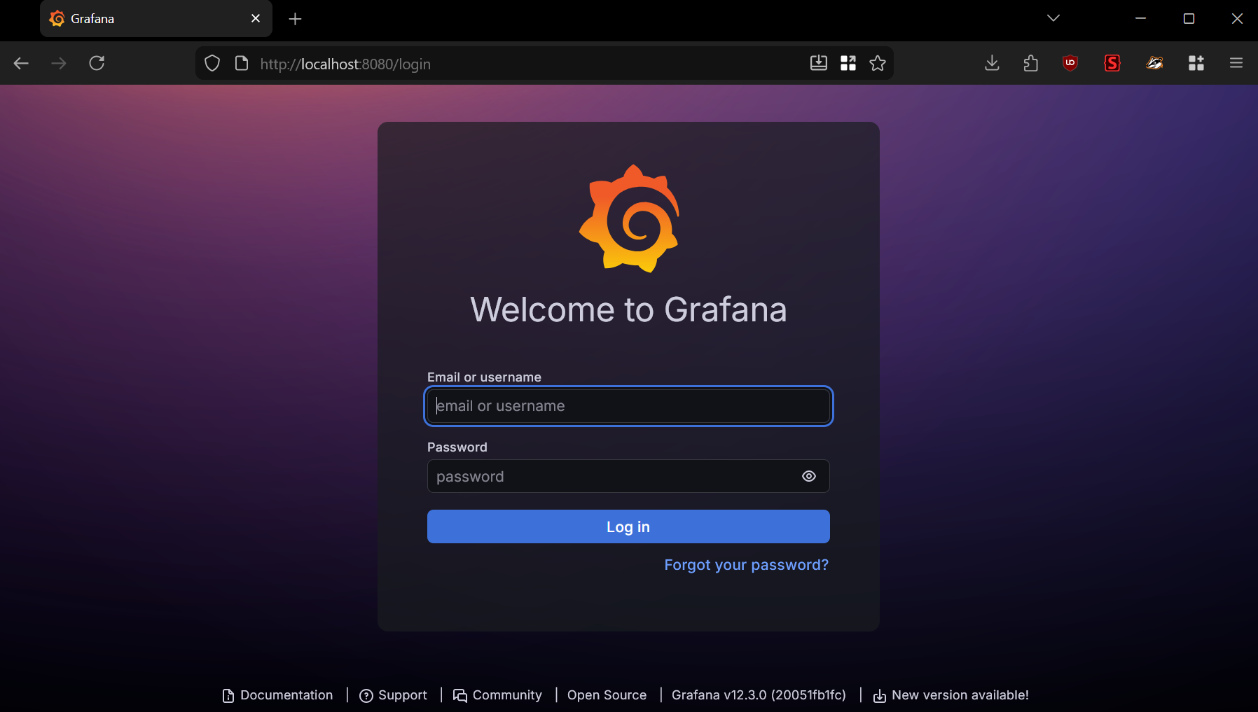Reload the Grafana login page
Screen dimensions: 1258x712
pyautogui.click(x=97, y=63)
